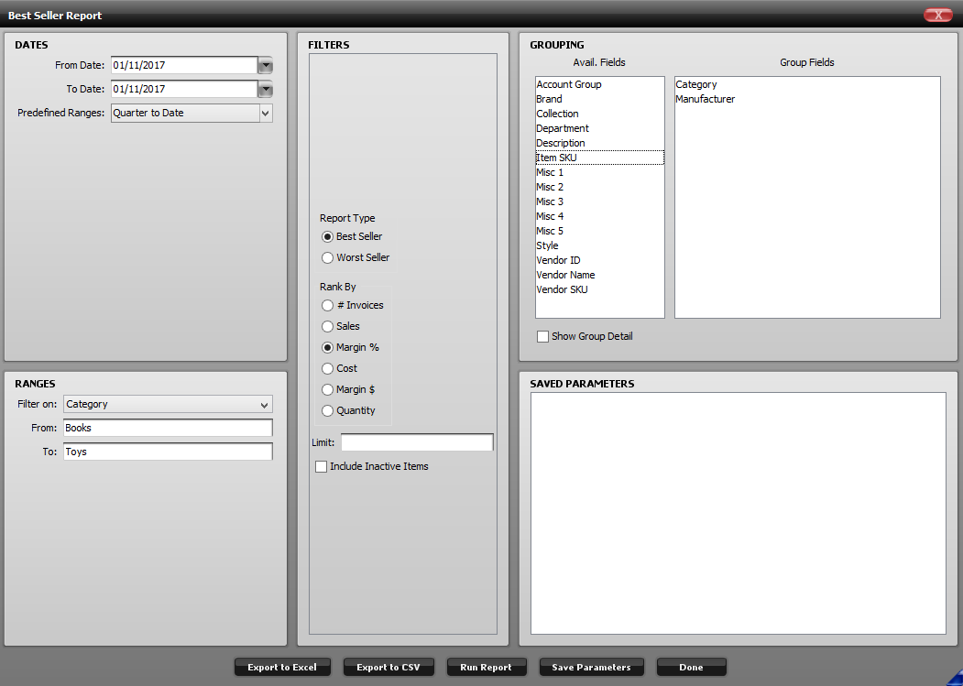Select Misc 3 in Avail. Fields
Image resolution: width=963 pixels, height=686 pixels.
599,202
